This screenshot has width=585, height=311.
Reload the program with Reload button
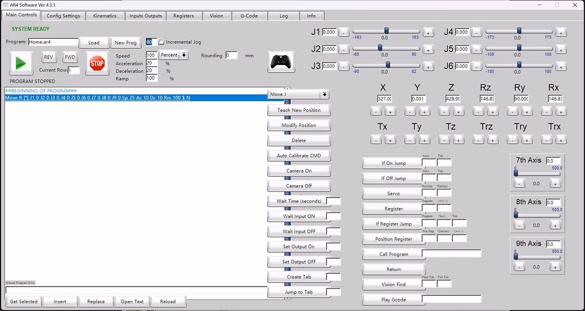(x=168, y=301)
